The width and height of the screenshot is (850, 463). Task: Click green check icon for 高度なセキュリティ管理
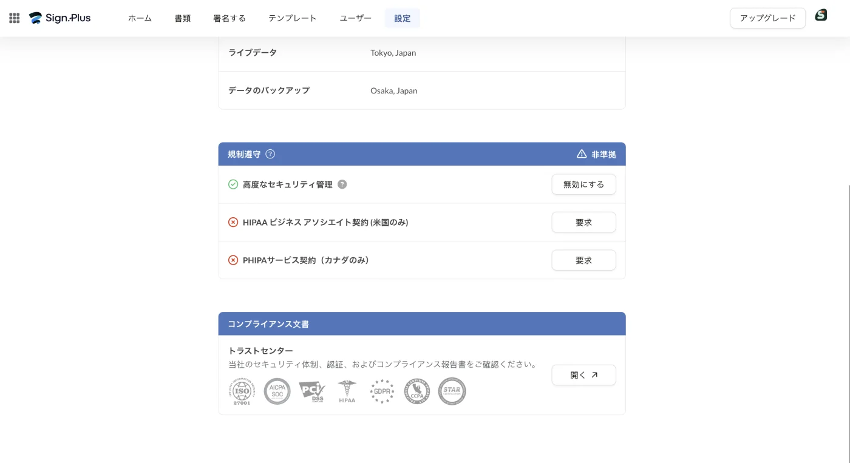click(x=233, y=184)
